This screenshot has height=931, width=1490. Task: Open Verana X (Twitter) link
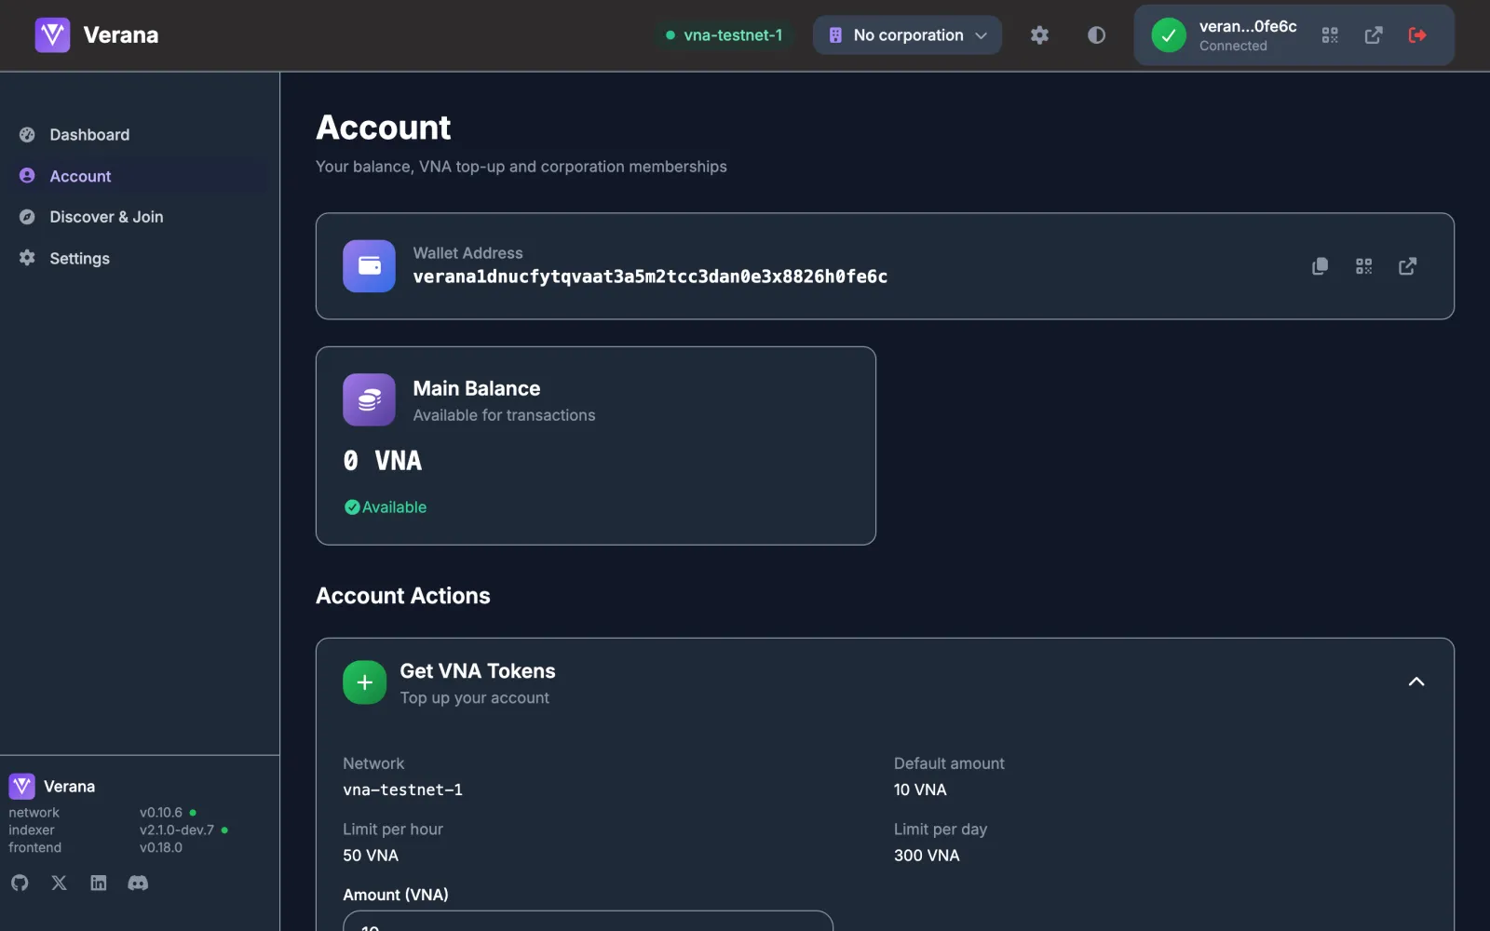tap(59, 883)
